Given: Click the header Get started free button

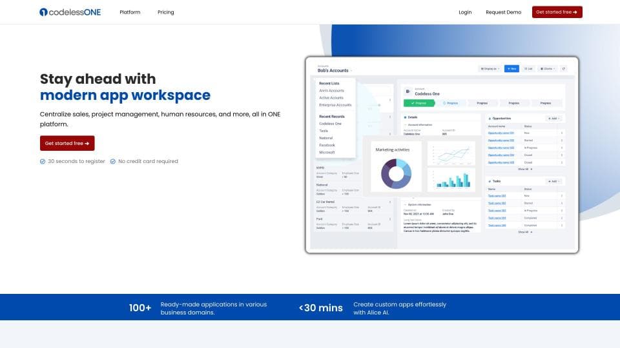Looking at the screenshot, I should click(557, 12).
